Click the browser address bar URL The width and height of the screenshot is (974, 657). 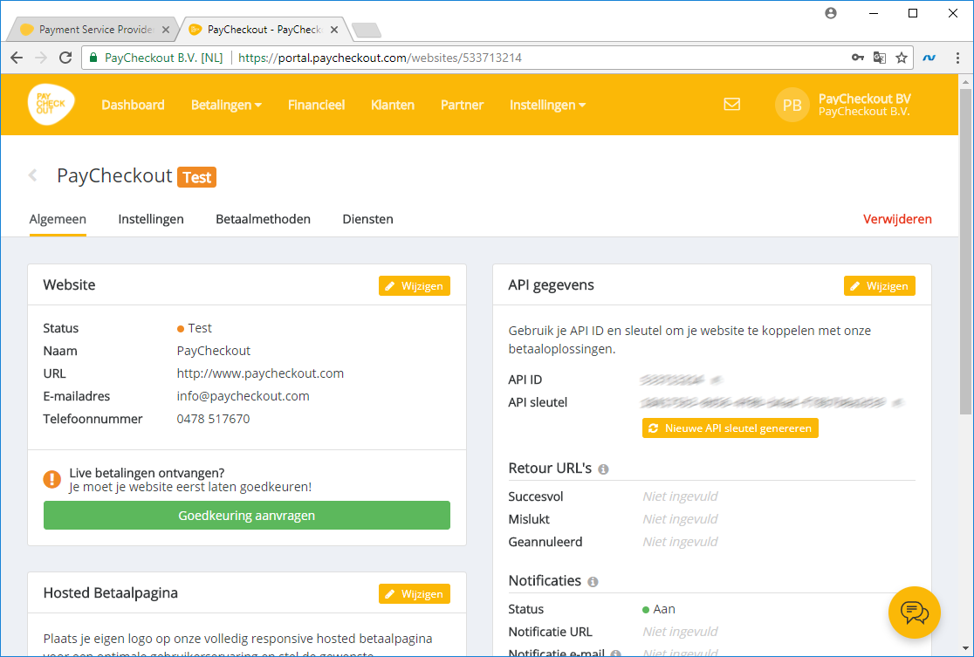click(380, 58)
